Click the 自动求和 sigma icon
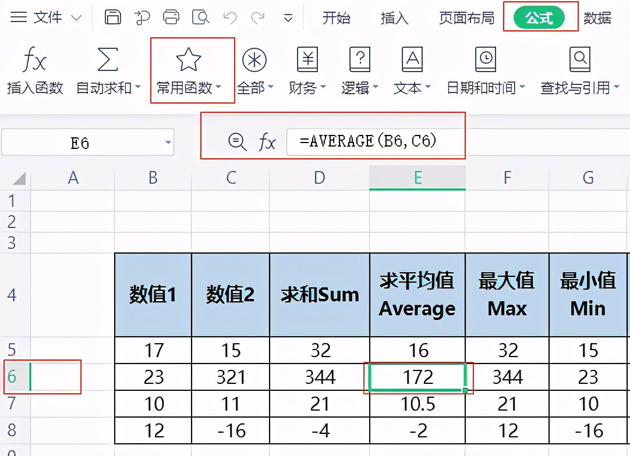 pos(108,59)
